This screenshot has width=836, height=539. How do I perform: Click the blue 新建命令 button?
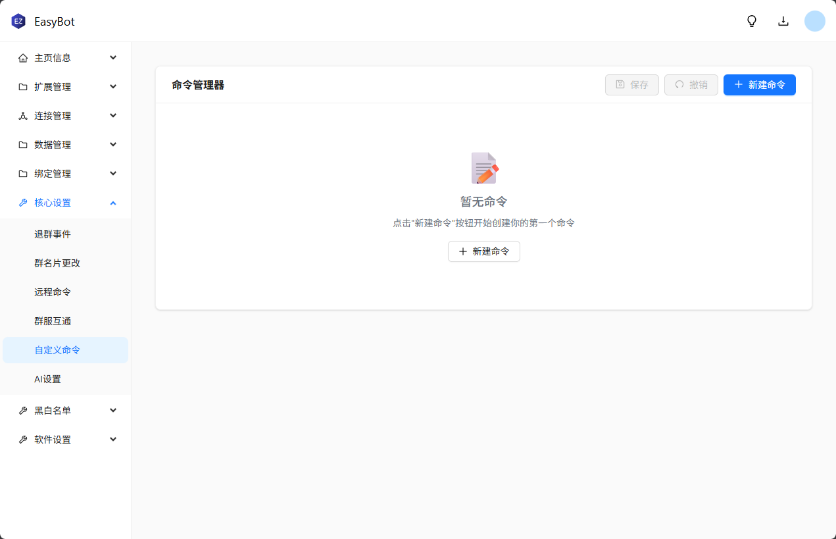759,85
